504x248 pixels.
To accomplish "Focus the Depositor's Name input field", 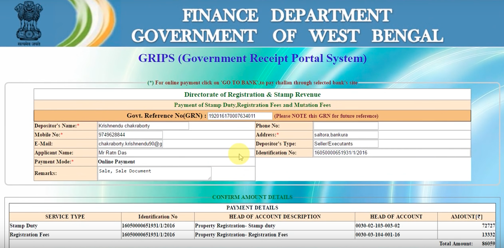I will click(x=143, y=126).
